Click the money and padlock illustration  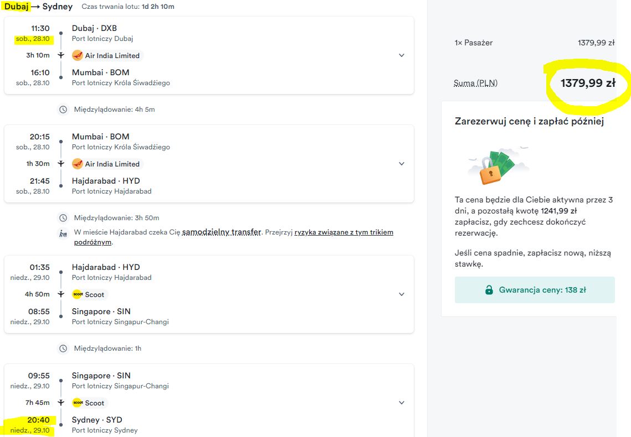pyautogui.click(x=498, y=166)
